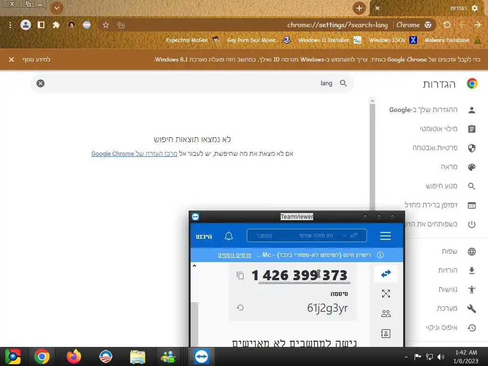Open Espectral McGee bookmark
This screenshot has width=488, height=366.
click(193, 40)
